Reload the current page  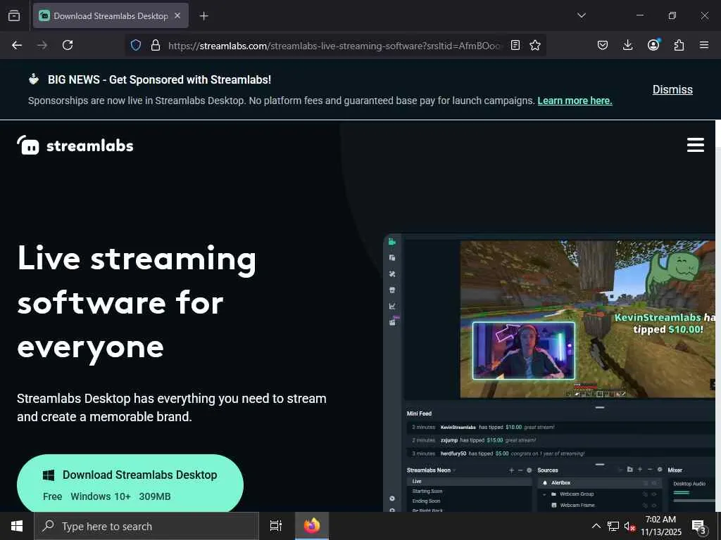(x=68, y=45)
